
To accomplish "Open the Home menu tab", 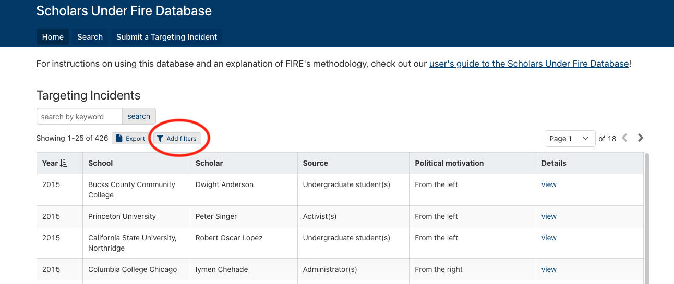I will click(53, 37).
